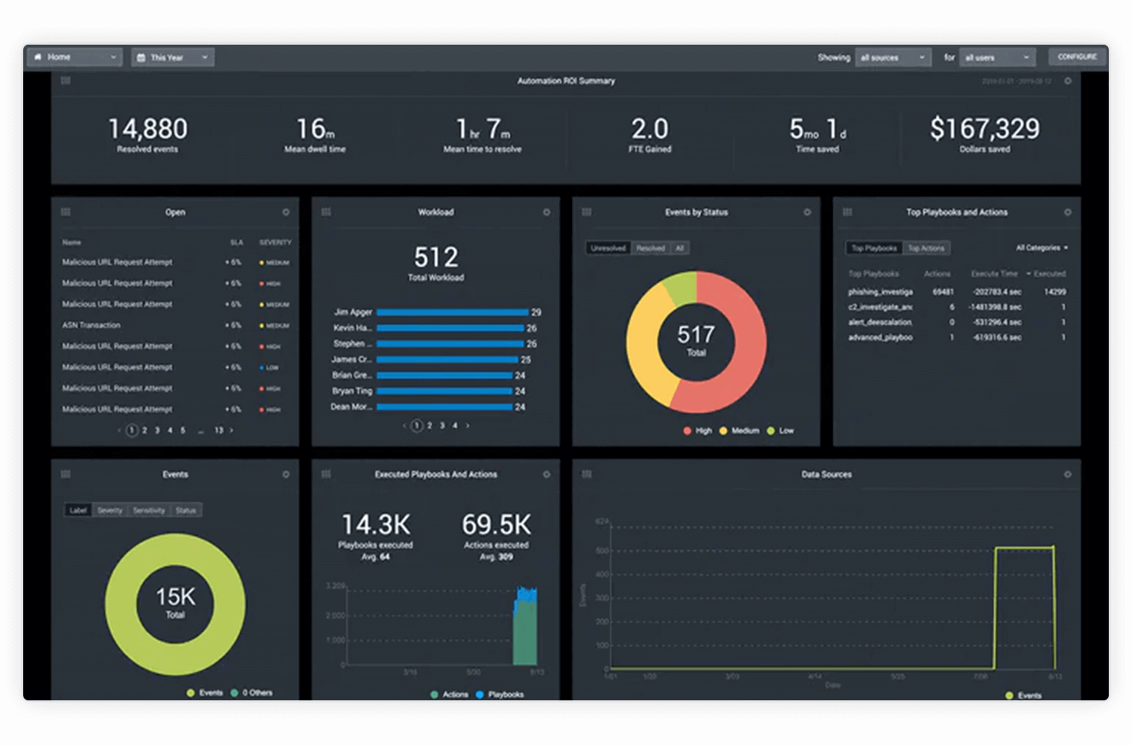1132x745 pixels.
Task: Open Executed Playbooks And Actions gear settings
Action: [x=547, y=474]
